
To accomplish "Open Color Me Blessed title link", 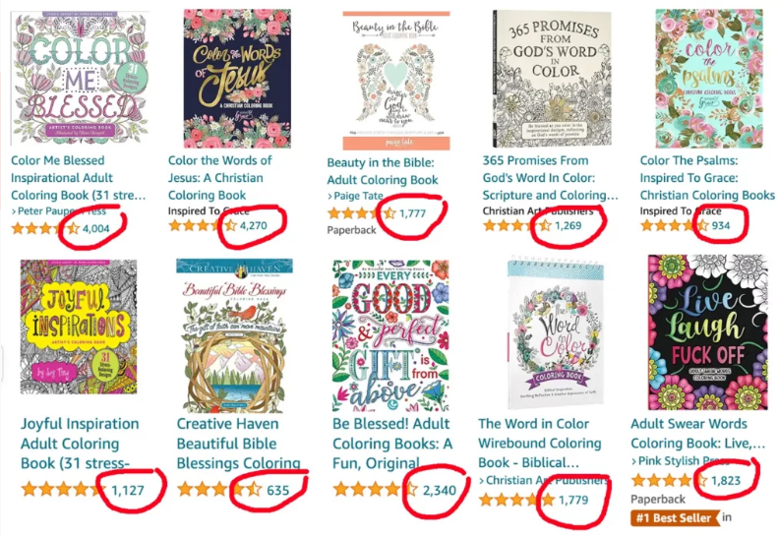I will (x=57, y=160).
